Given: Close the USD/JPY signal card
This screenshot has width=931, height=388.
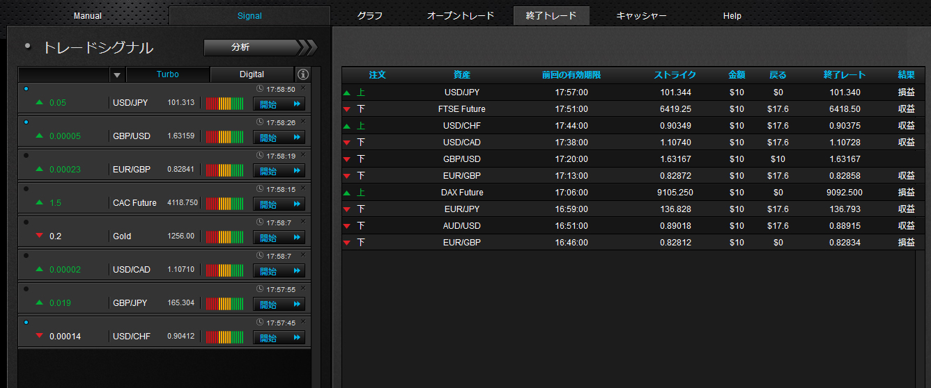Looking at the screenshot, I should coord(303,88).
